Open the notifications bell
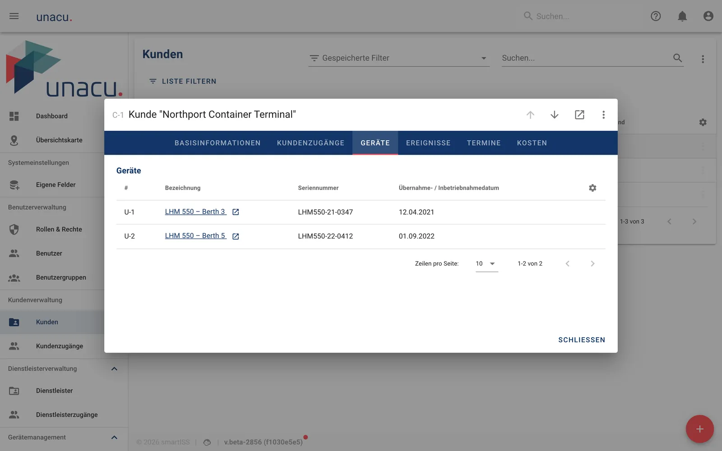 pyautogui.click(x=682, y=16)
